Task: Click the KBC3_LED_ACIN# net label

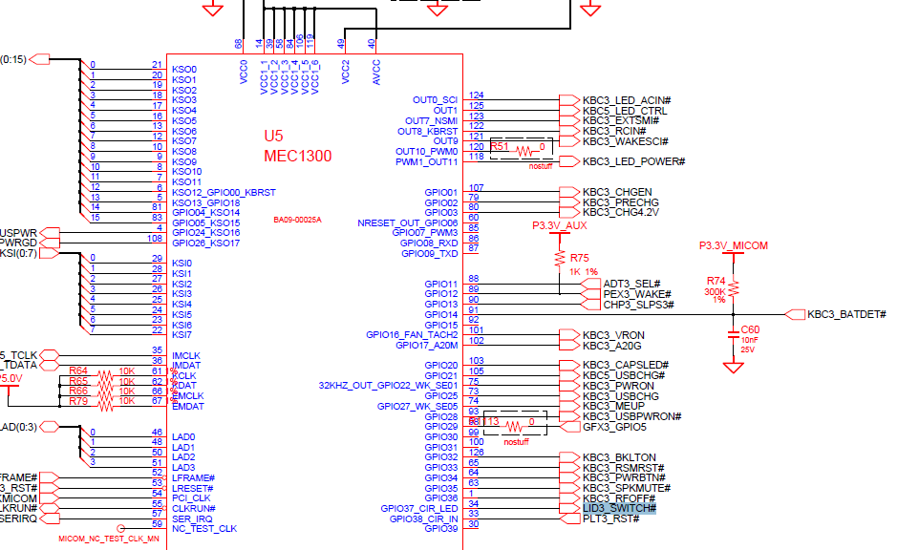Action: [x=627, y=101]
